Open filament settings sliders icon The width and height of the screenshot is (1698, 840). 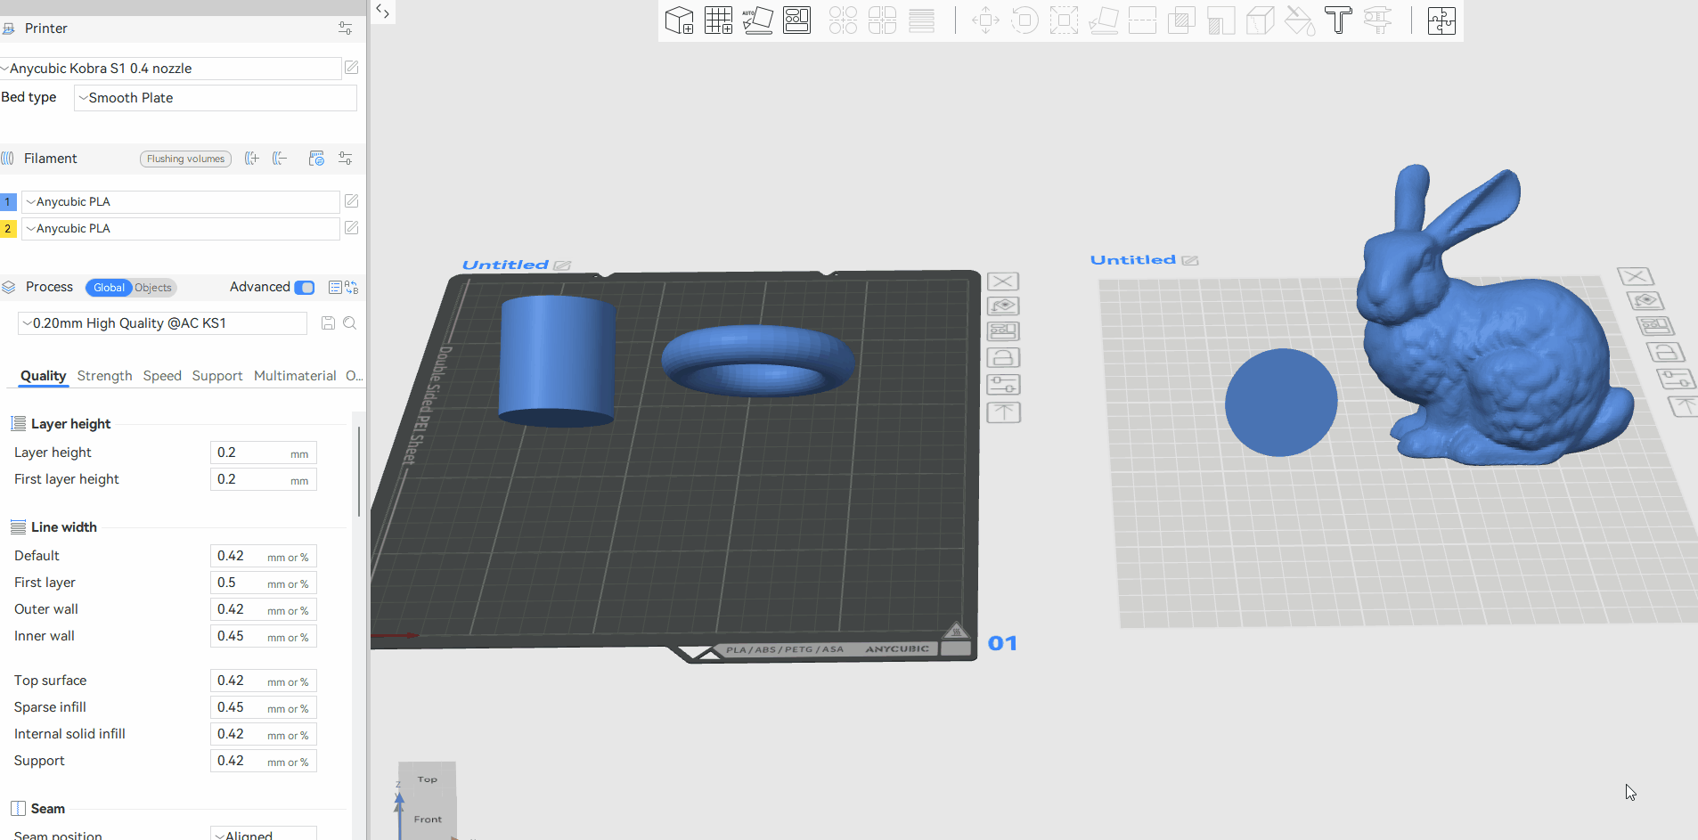click(346, 159)
